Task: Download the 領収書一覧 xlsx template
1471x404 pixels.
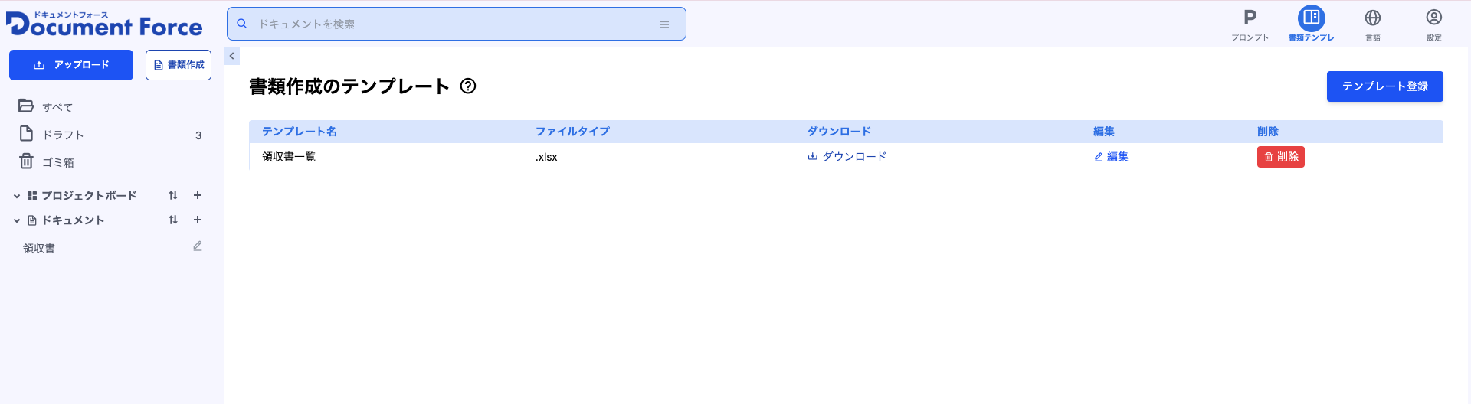Action: click(x=847, y=157)
